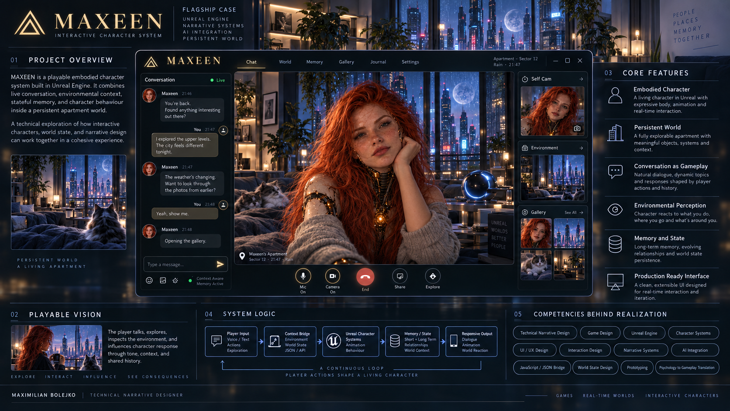730x411 pixels.
Task: Toggle the Mic On button
Action: pos(303,276)
